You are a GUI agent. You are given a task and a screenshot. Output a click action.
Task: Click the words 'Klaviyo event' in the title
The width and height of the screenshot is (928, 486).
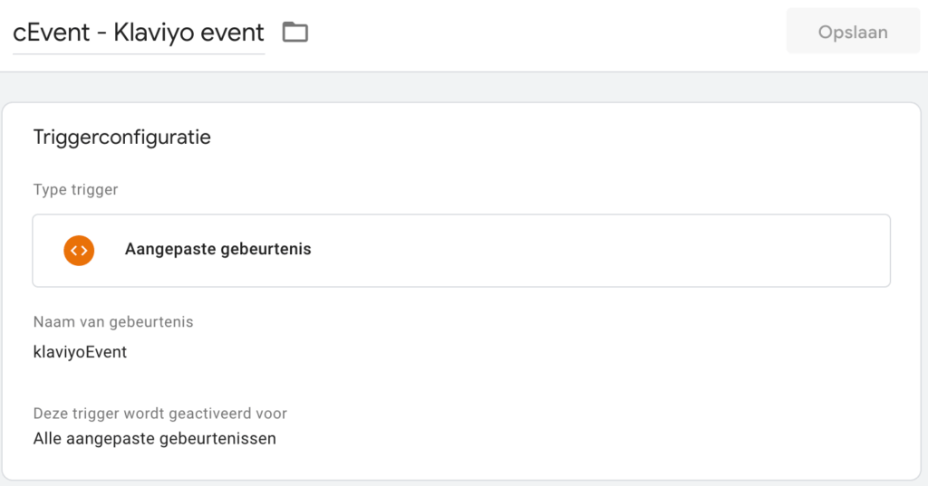pos(188,33)
